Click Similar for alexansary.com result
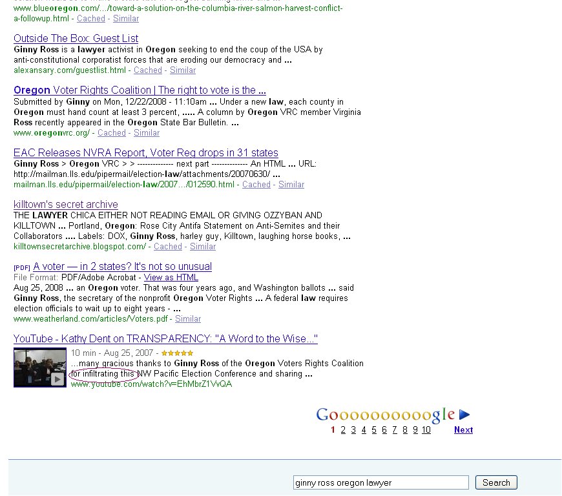 coord(183,70)
